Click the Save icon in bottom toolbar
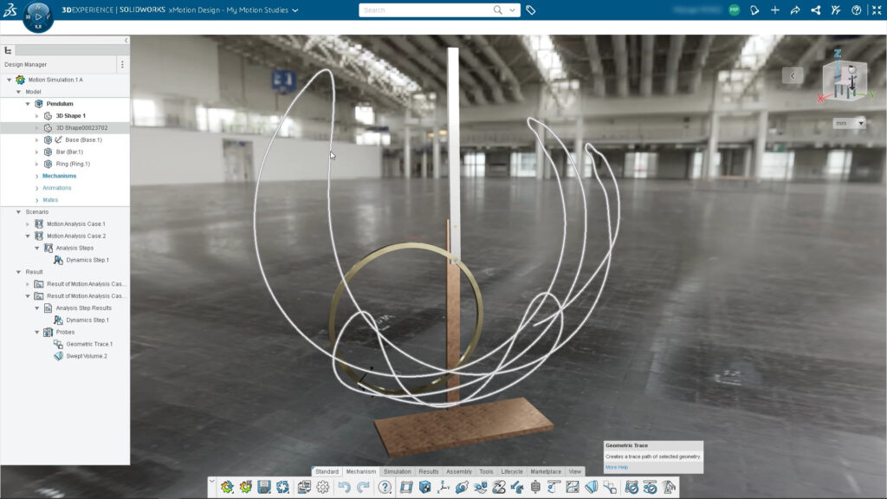This screenshot has width=887, height=499. click(x=264, y=488)
